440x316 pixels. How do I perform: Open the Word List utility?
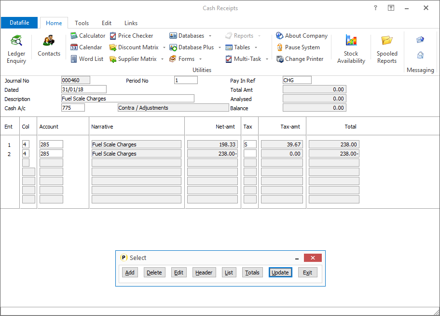pos(87,59)
